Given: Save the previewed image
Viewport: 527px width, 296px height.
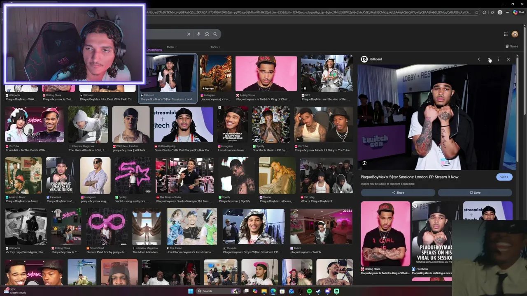Looking at the screenshot, I should coord(475,192).
